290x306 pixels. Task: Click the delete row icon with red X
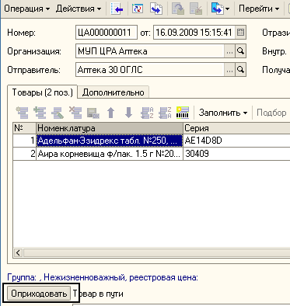(x=75, y=113)
